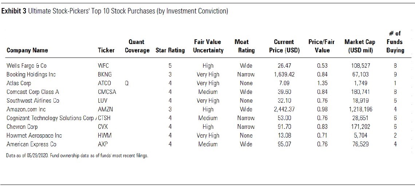Click the Market Cap column header
Viewport: 415px width, 186px height.
360,46
